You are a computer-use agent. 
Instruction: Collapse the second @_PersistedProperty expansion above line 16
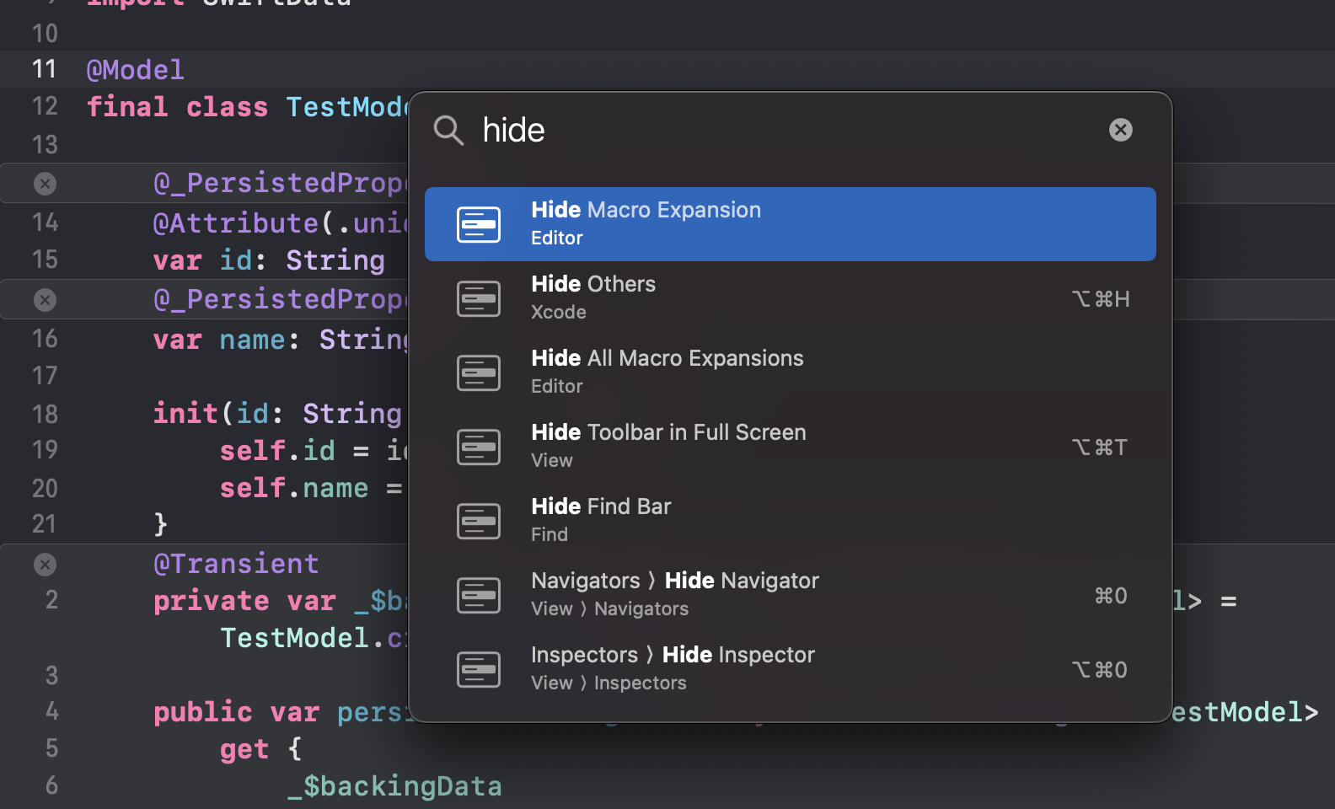tap(46, 300)
